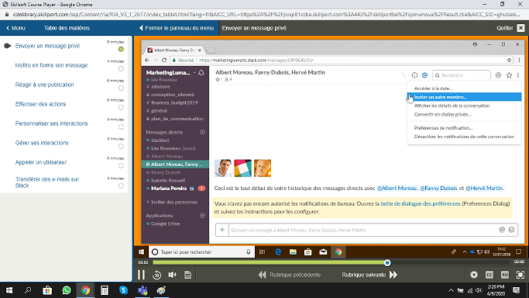Open Table des matières tab

tap(67, 28)
